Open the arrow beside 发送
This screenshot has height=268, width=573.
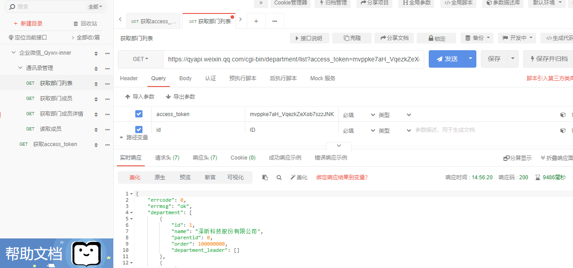[x=471, y=59]
